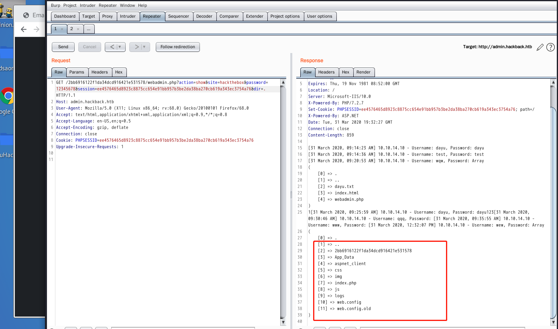Go back in request history arrow
Viewport: 558px width, 329px height.
click(x=112, y=47)
